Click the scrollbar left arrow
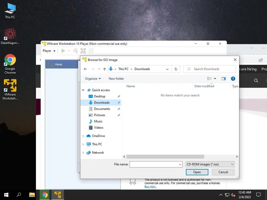 [x=124, y=157]
